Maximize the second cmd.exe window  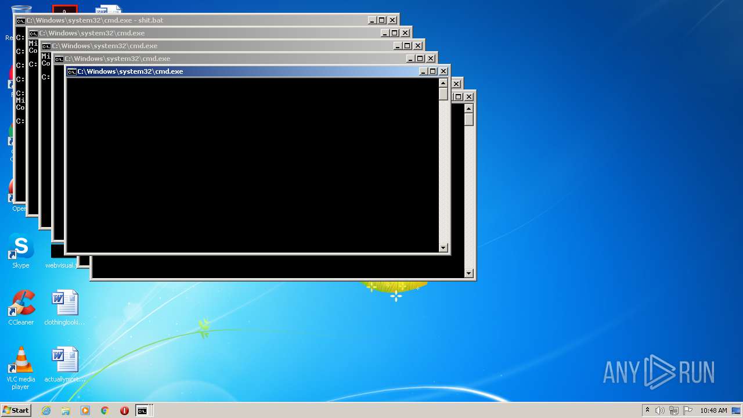click(395, 33)
